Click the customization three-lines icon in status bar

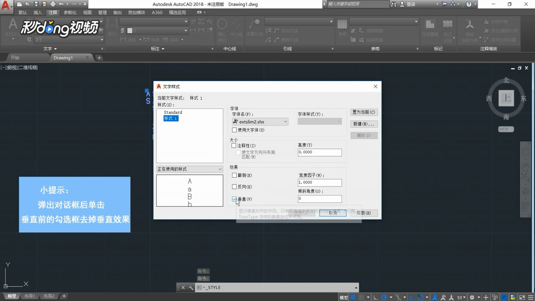[x=531, y=297]
